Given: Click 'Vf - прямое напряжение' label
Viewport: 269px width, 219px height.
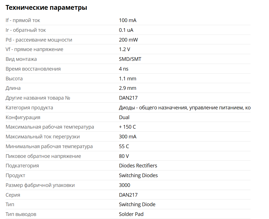Looking at the screenshot, I should coord(34,49).
